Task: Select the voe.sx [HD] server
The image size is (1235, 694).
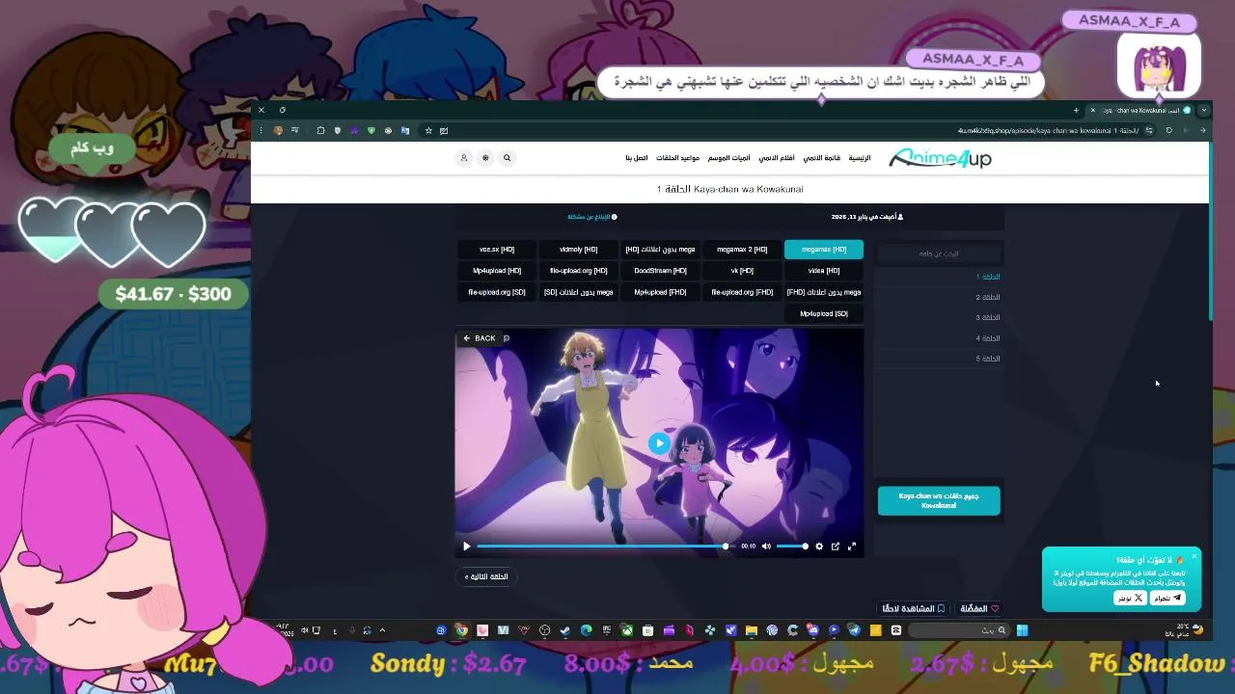Action: tap(497, 250)
